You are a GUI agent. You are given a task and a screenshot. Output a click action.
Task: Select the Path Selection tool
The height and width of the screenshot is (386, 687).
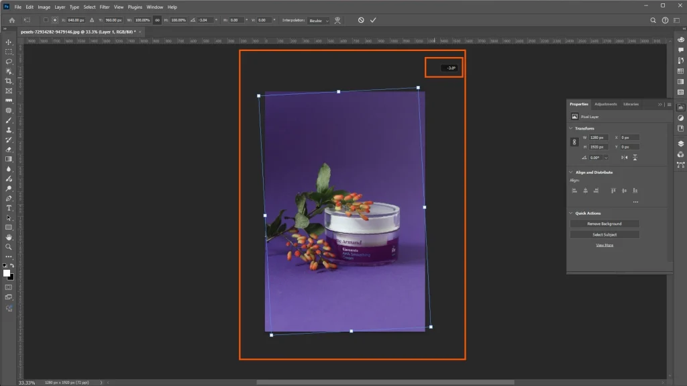pos(8,218)
